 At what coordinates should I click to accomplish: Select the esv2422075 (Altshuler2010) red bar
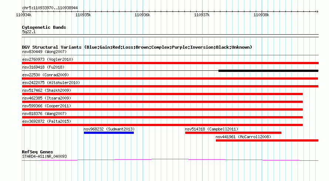[x=170, y=86]
